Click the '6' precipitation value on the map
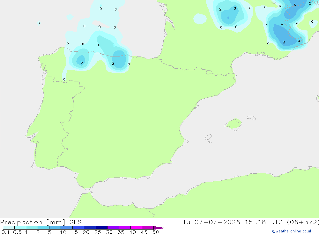 point(295,5)
